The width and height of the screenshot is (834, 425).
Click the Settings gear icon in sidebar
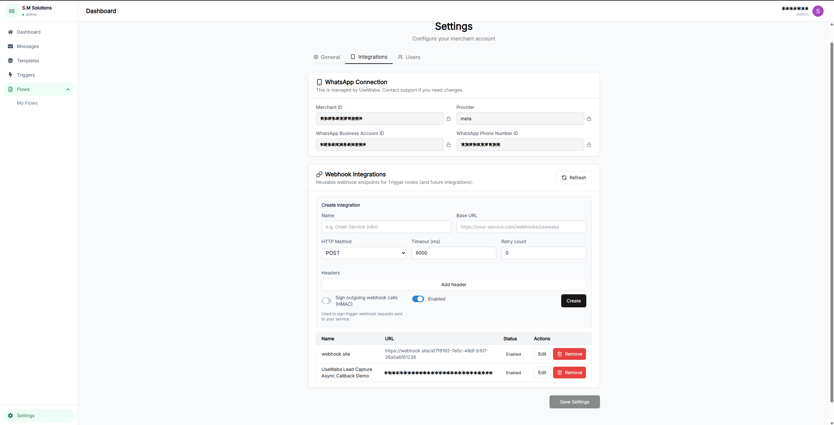click(x=10, y=416)
